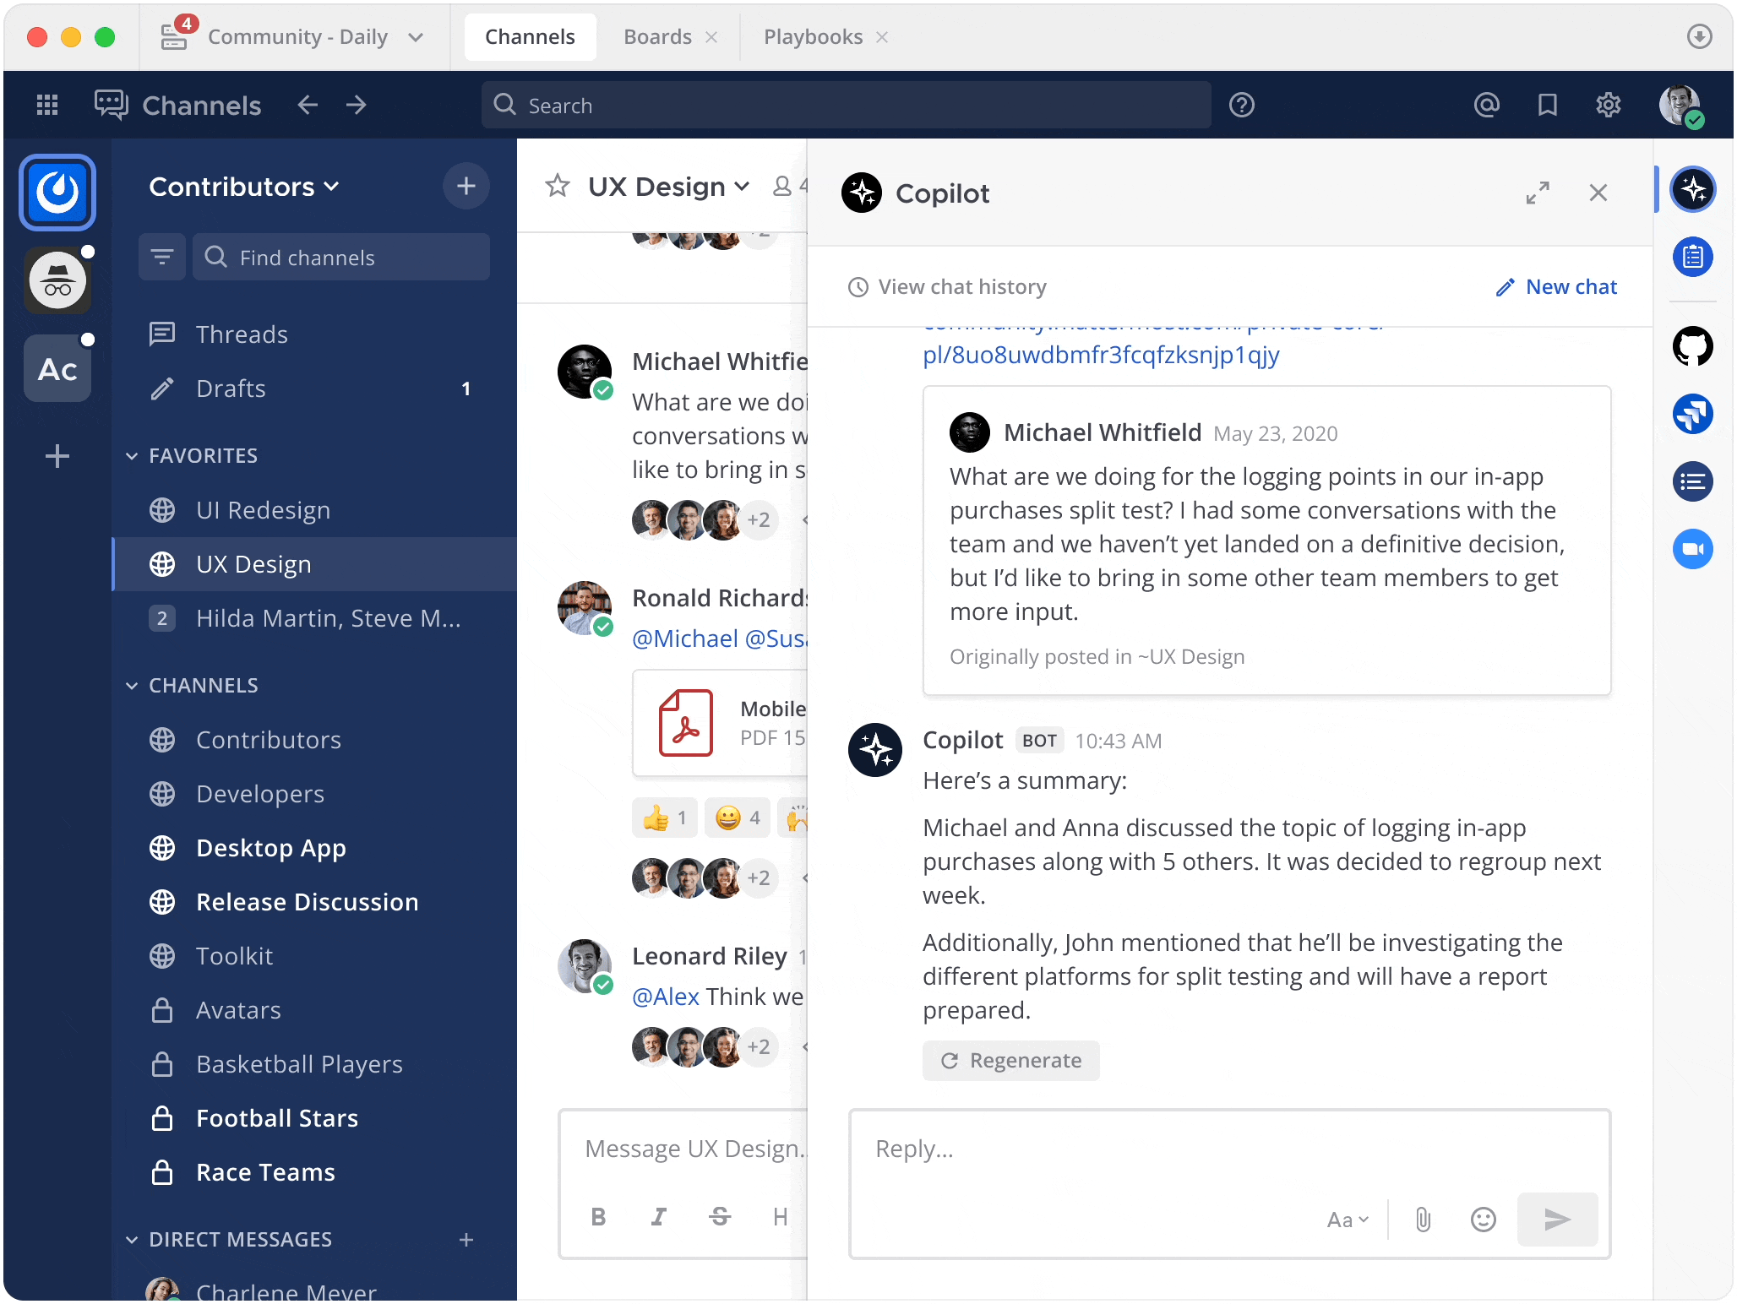The image size is (1737, 1304).
Task: Open the GitHub plugin from the right sidebar
Action: click(x=1694, y=345)
